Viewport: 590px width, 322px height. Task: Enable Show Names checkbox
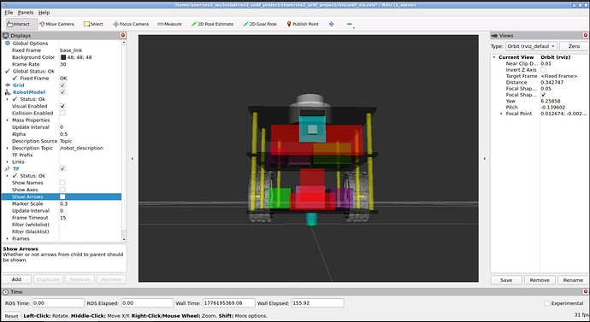coord(62,183)
